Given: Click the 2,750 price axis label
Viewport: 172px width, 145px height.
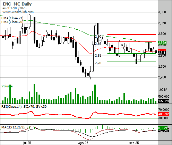Looking at the screenshot, I should tap(162, 66).
